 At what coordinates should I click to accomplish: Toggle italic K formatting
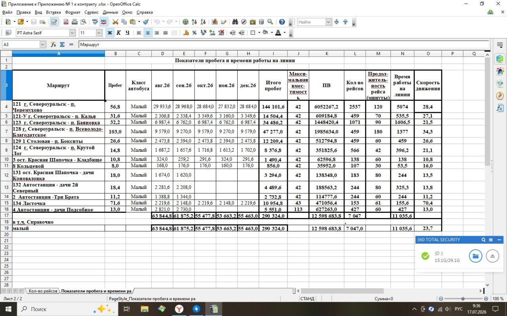(x=118, y=33)
